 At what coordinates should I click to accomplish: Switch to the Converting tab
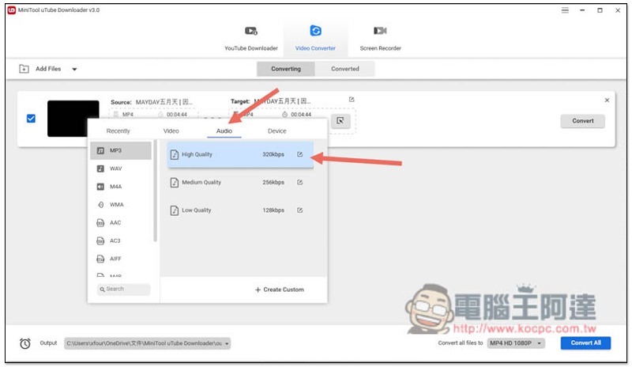coord(286,69)
